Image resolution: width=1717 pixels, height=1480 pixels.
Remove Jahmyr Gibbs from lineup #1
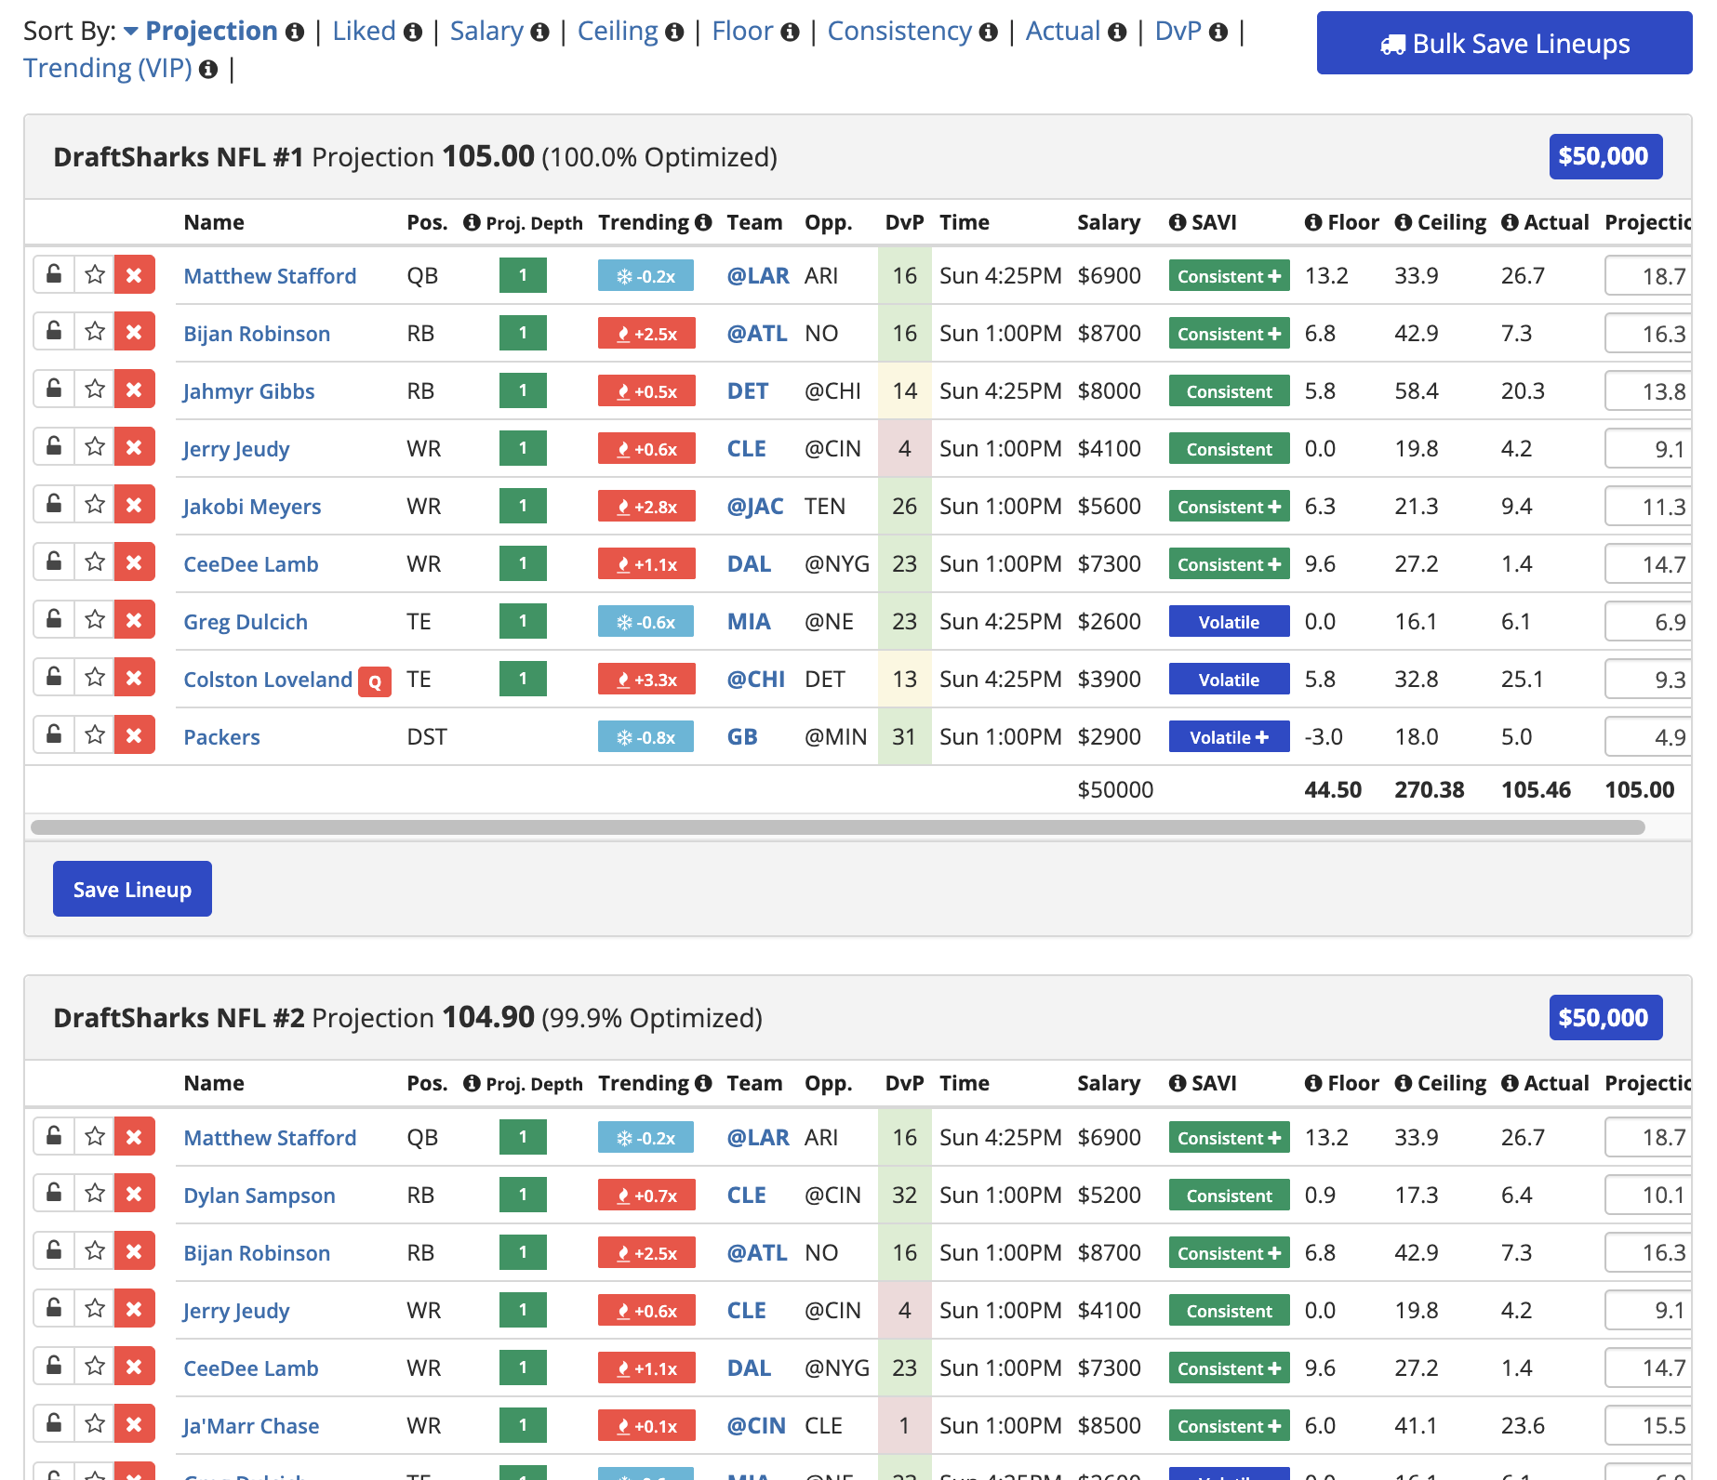134,390
